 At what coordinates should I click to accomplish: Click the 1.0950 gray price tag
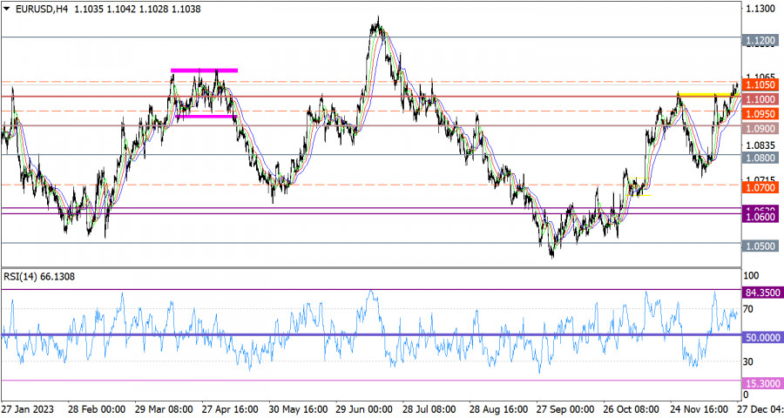pos(760,114)
